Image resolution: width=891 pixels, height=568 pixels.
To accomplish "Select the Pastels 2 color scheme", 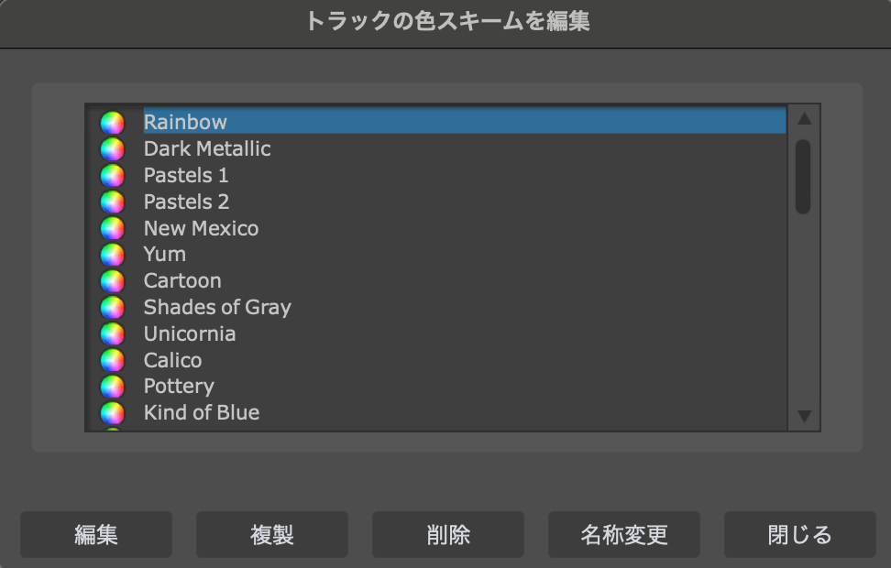I will [x=186, y=202].
